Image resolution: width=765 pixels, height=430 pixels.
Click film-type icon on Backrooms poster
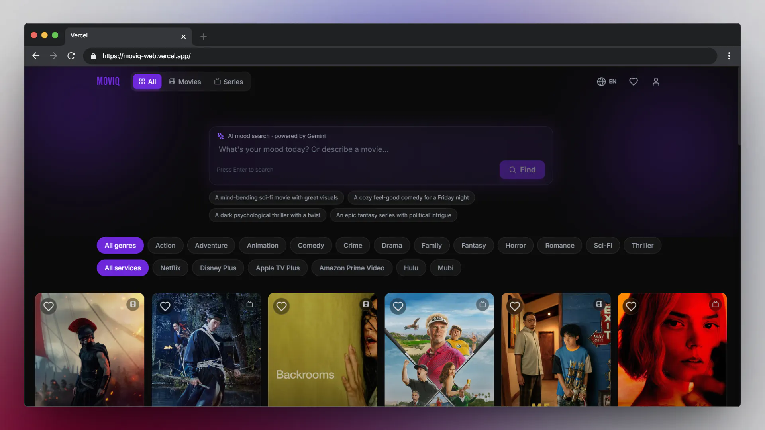click(x=366, y=304)
